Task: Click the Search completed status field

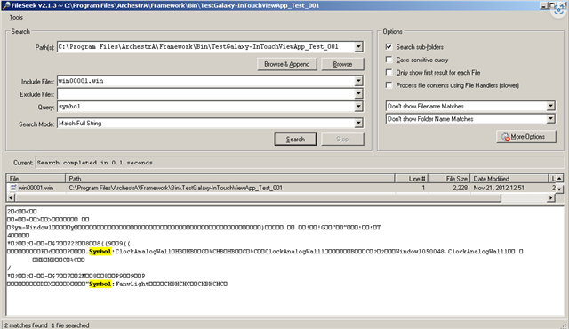Action: [x=300, y=163]
